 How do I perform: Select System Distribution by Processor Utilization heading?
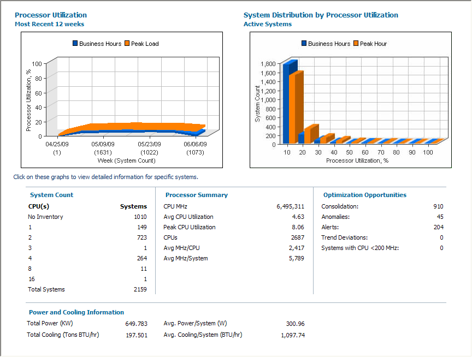click(321, 15)
